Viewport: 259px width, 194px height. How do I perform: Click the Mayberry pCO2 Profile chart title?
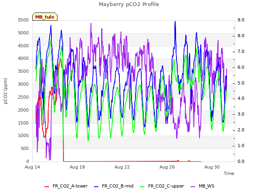click(x=129, y=4)
